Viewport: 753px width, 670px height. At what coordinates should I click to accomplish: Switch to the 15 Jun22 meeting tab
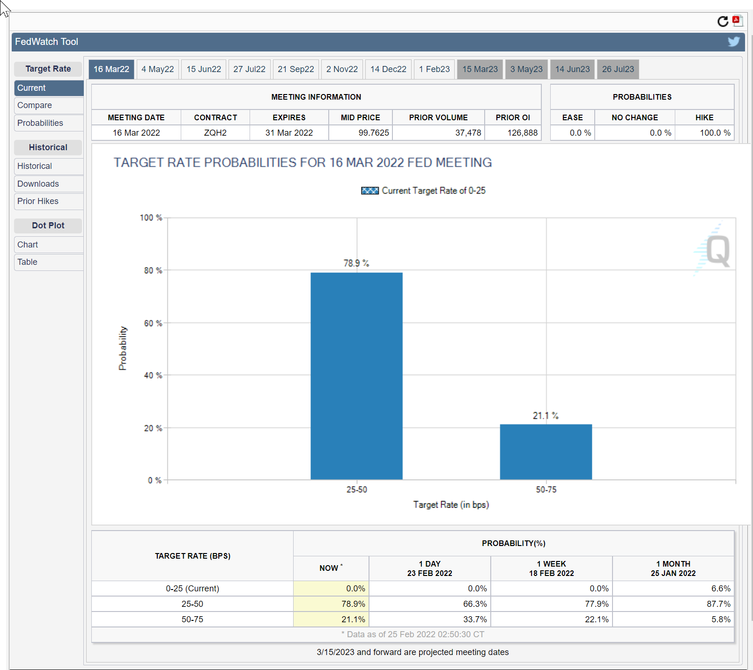click(x=204, y=69)
